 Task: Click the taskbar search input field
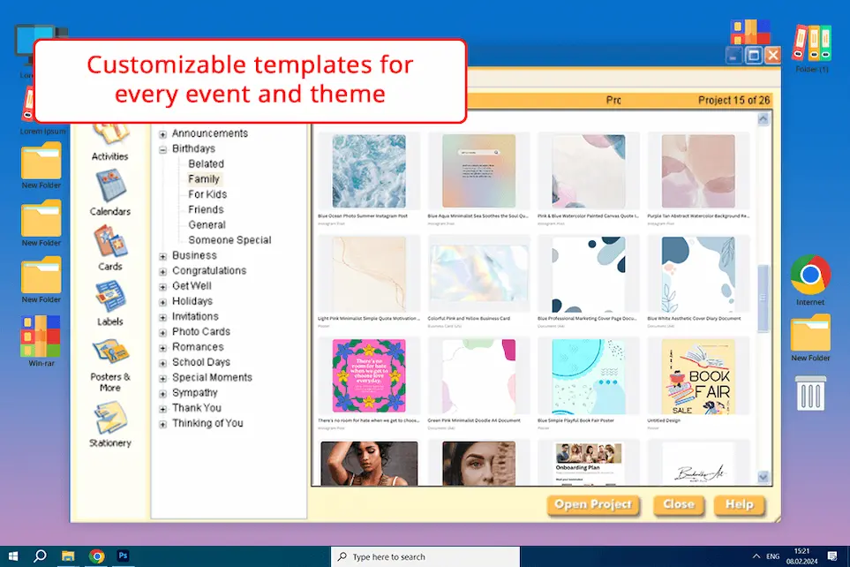[425, 556]
